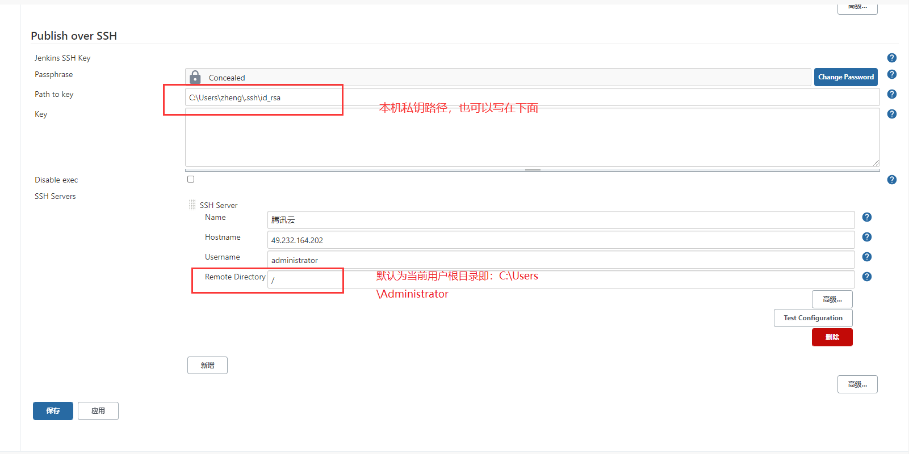Click the Passphrase label
The width and height of the screenshot is (909, 454).
pyautogui.click(x=54, y=74)
